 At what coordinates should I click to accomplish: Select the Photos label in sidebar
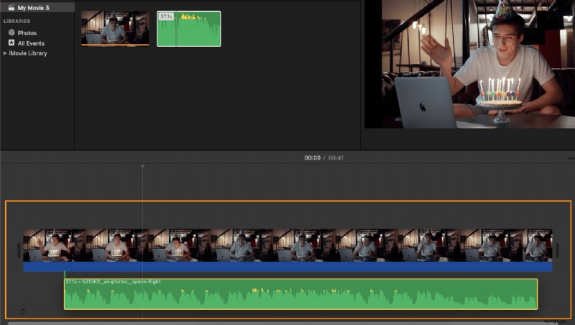pyautogui.click(x=27, y=33)
